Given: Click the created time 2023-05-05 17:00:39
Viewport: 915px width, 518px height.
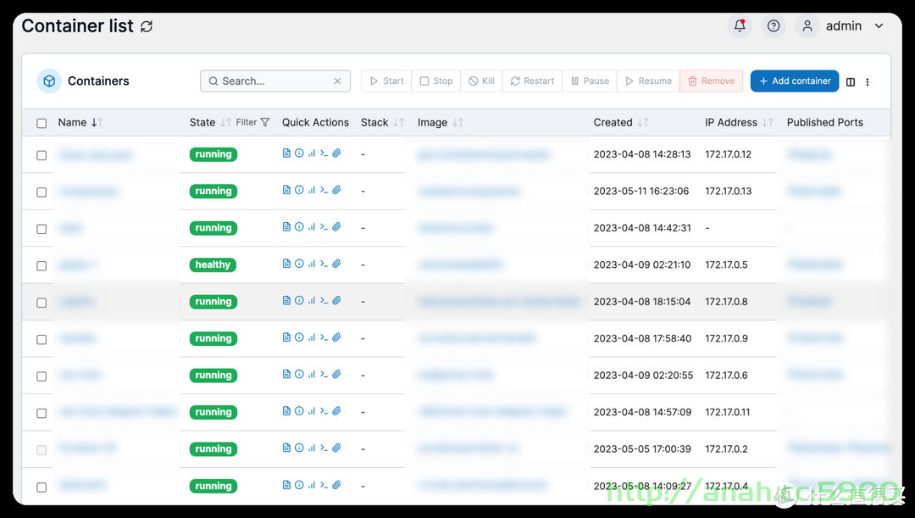Looking at the screenshot, I should 642,448.
